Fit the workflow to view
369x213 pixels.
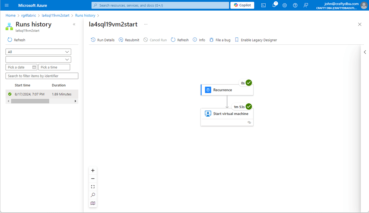93,186
